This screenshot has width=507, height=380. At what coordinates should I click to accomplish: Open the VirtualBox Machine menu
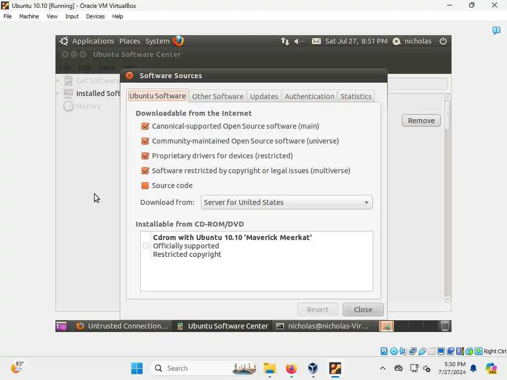click(x=29, y=16)
